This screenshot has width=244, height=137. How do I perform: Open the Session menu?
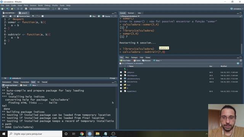pos(33,5)
